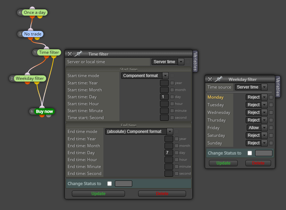286x210 pixels.
Task: Toggle checkbox beside Monday row
Action: [271, 97]
